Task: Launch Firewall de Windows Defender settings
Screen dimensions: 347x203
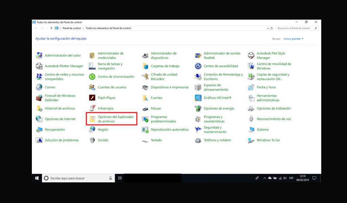Action: (x=60, y=98)
